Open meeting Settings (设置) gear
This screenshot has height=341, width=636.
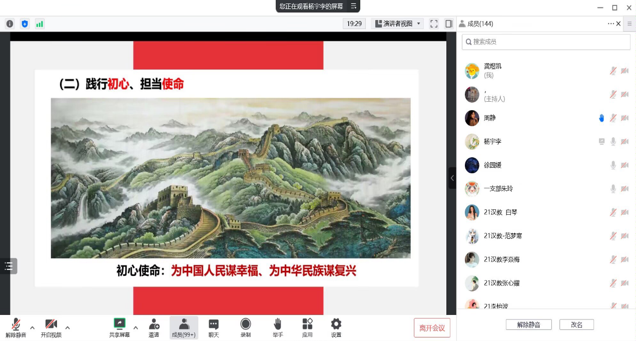336,328
